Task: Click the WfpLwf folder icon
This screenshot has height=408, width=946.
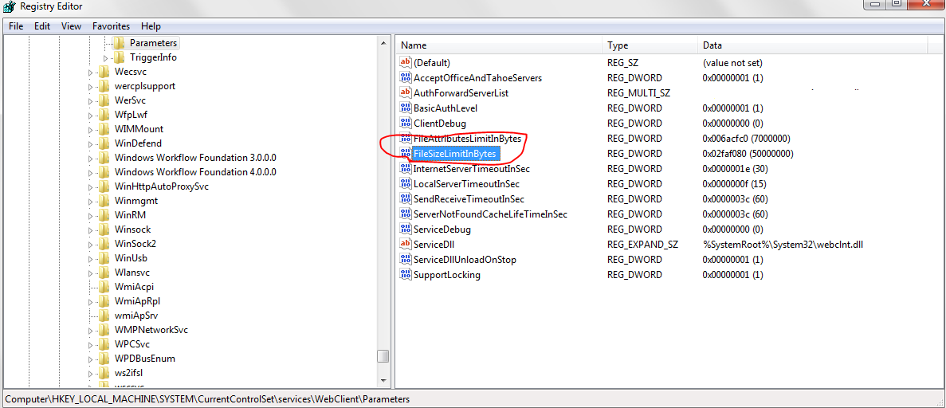Action: [104, 115]
